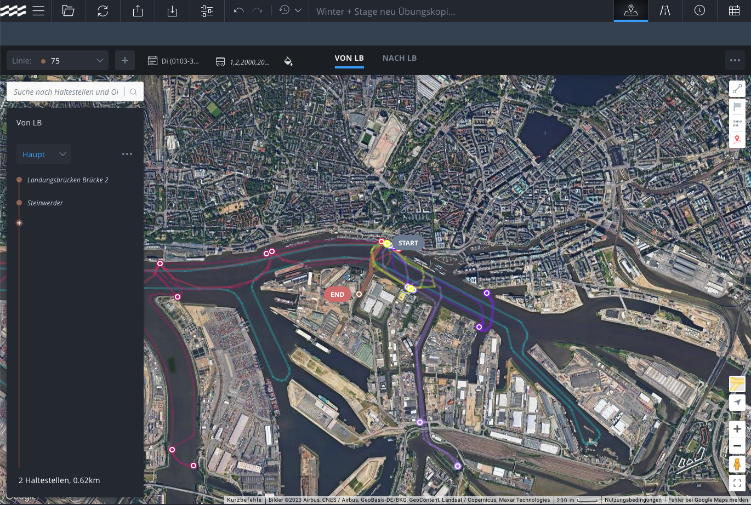
Task: Click the share/export upload icon
Action: pyautogui.click(x=138, y=11)
